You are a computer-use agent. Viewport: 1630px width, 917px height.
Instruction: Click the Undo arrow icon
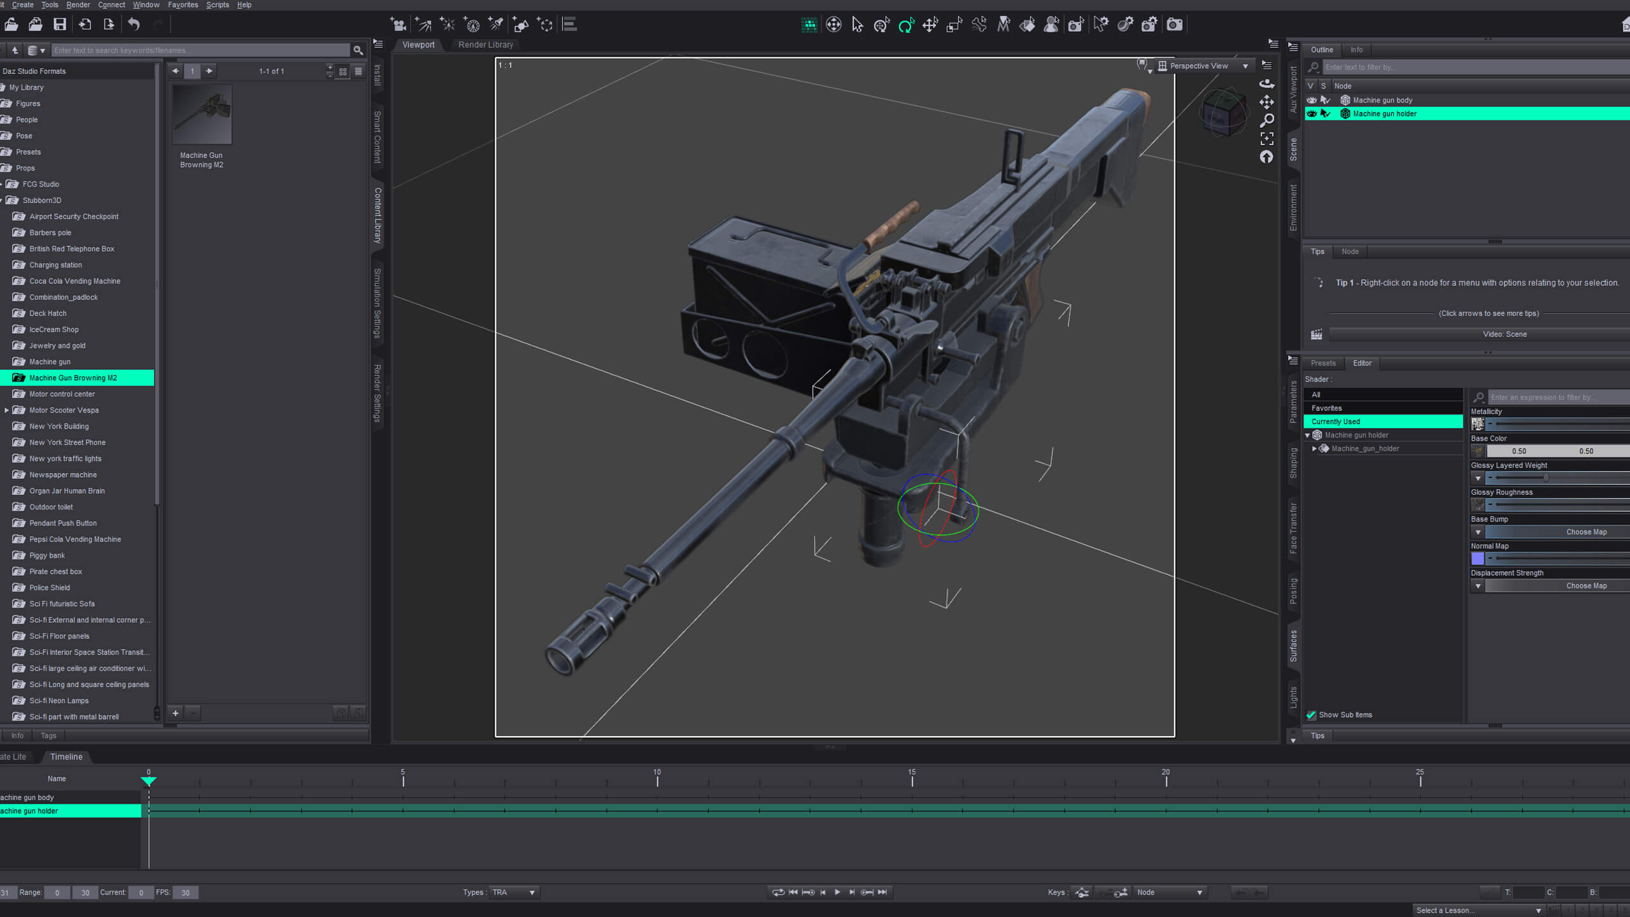click(134, 24)
